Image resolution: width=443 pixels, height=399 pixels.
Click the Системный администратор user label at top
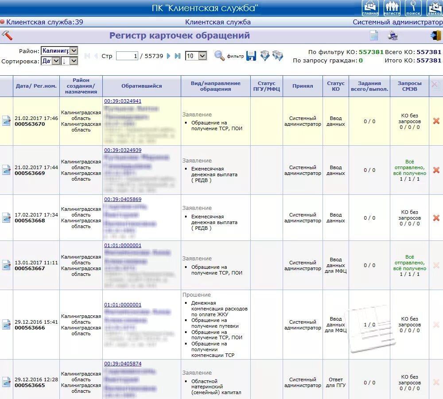[x=398, y=22]
